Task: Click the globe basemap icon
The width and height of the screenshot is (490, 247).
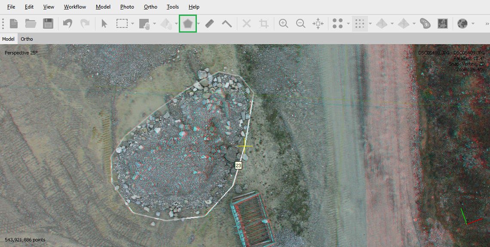Action: [x=462, y=24]
